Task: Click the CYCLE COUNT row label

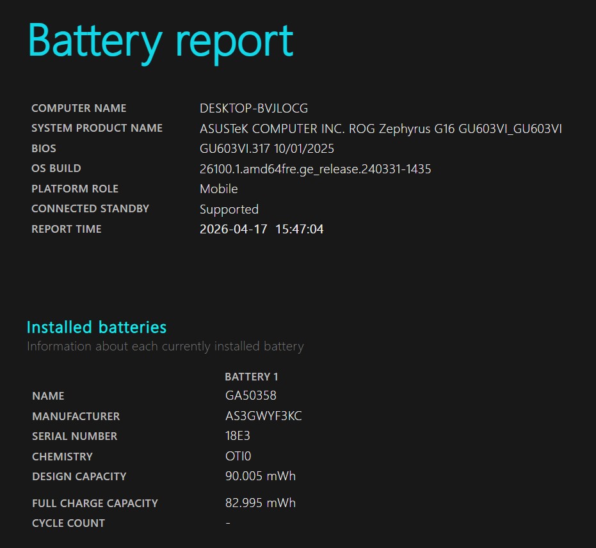Action: coord(68,523)
